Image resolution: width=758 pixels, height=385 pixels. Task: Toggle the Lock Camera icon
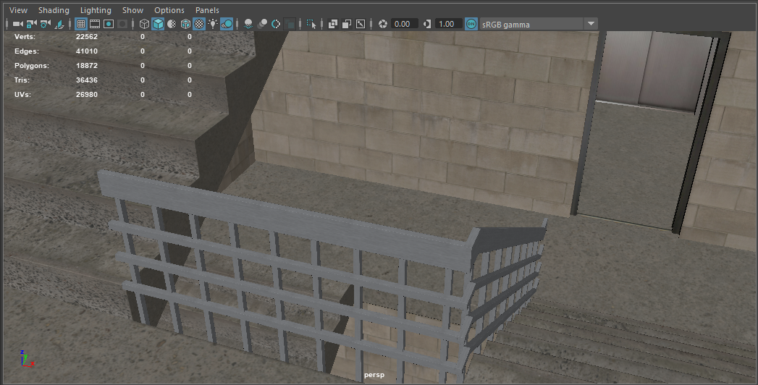pyautogui.click(x=31, y=24)
